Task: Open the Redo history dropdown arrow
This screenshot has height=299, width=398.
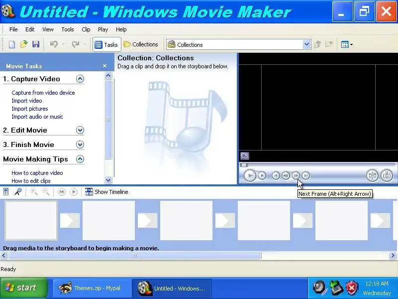Action: click(x=85, y=44)
